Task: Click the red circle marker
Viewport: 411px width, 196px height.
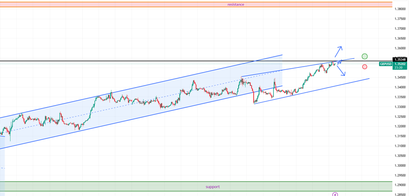Action: [x=364, y=67]
